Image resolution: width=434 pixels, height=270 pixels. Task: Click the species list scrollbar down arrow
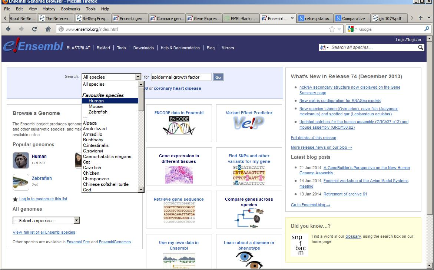tap(141, 190)
